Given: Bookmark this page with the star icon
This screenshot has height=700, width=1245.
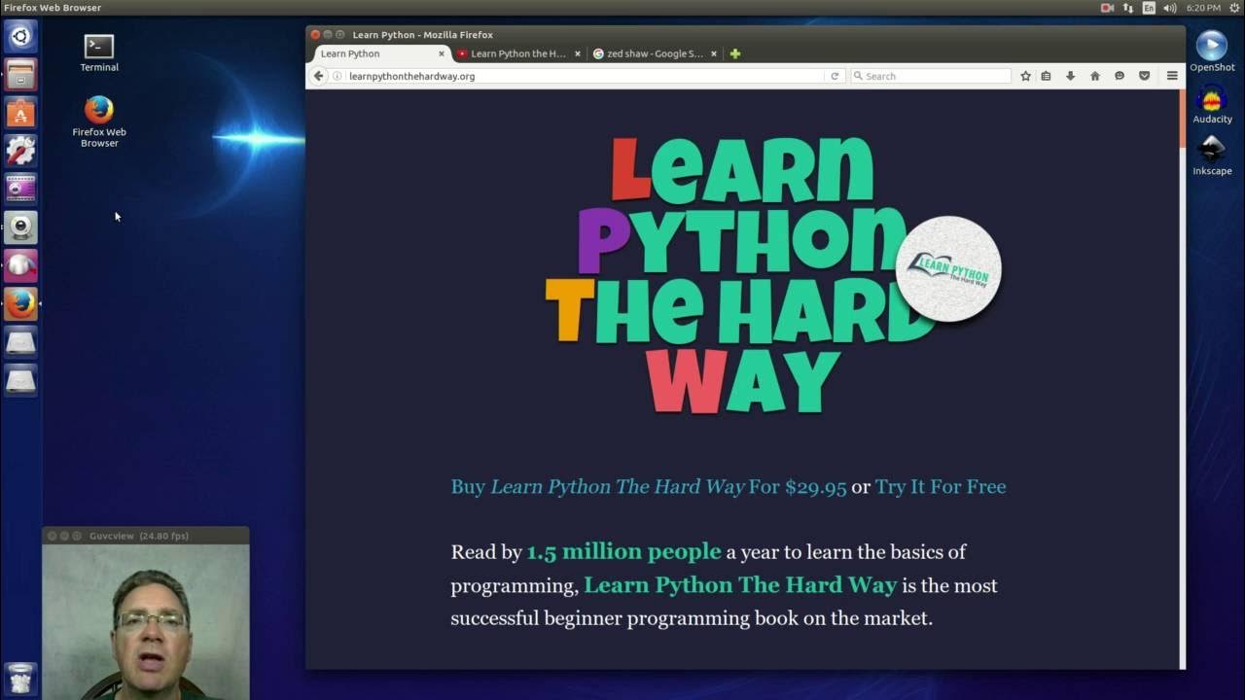Looking at the screenshot, I should click(x=1025, y=76).
